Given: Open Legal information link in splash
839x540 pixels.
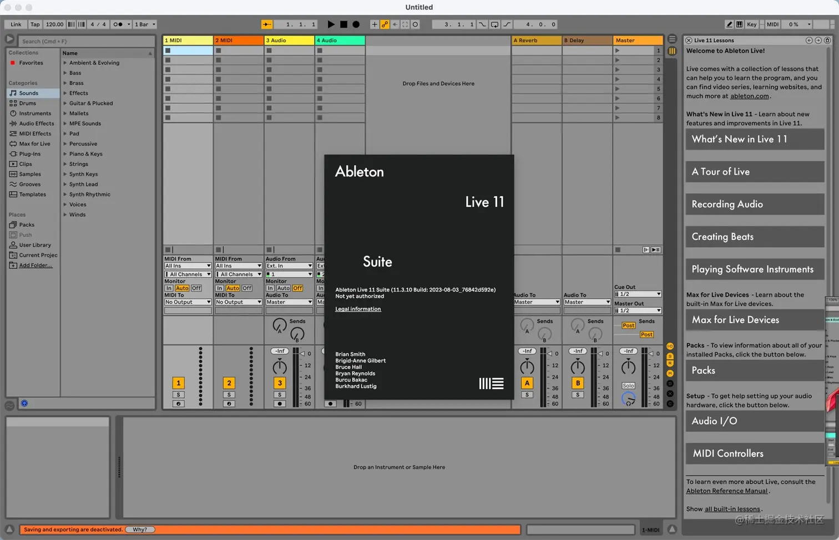Looking at the screenshot, I should pyautogui.click(x=358, y=309).
